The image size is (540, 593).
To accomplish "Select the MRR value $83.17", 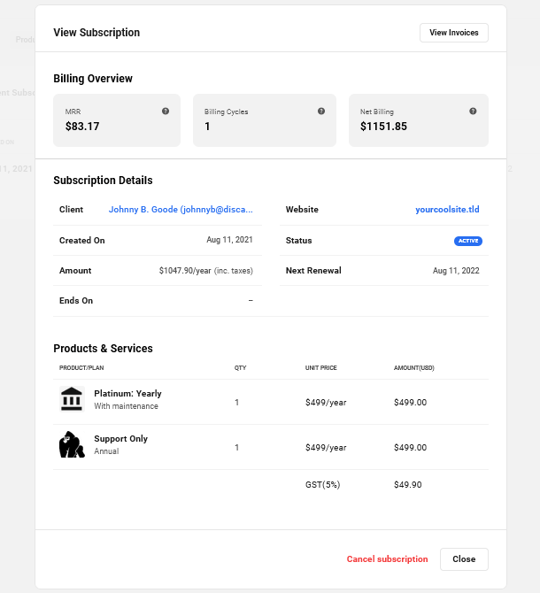I will [x=82, y=127].
